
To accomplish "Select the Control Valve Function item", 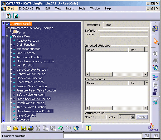I will 31,74.
